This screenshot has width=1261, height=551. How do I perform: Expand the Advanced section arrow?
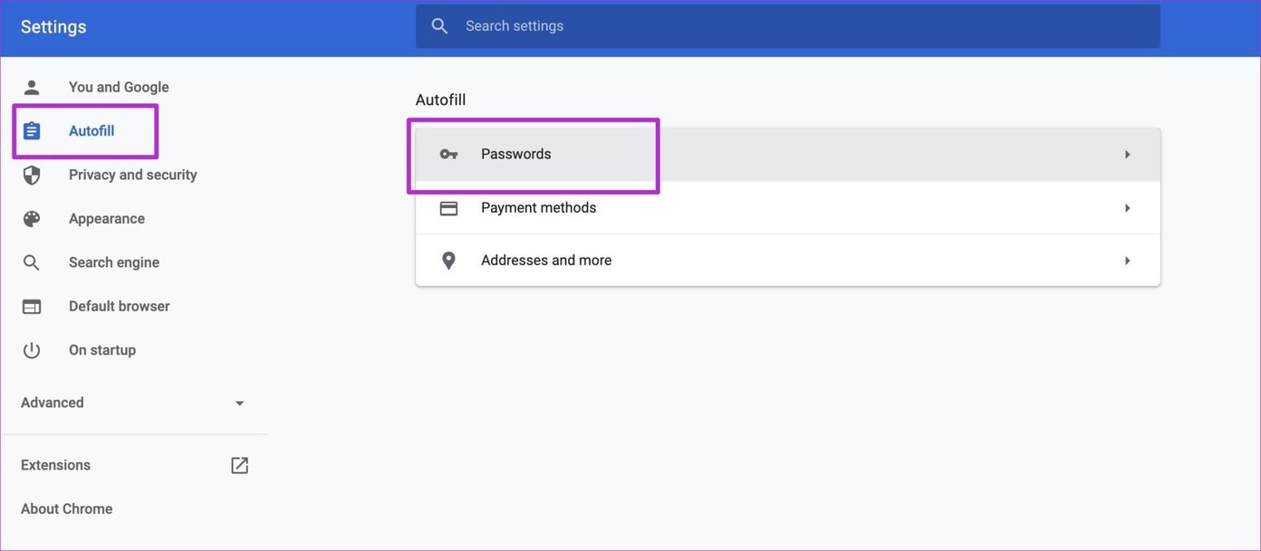(x=239, y=404)
